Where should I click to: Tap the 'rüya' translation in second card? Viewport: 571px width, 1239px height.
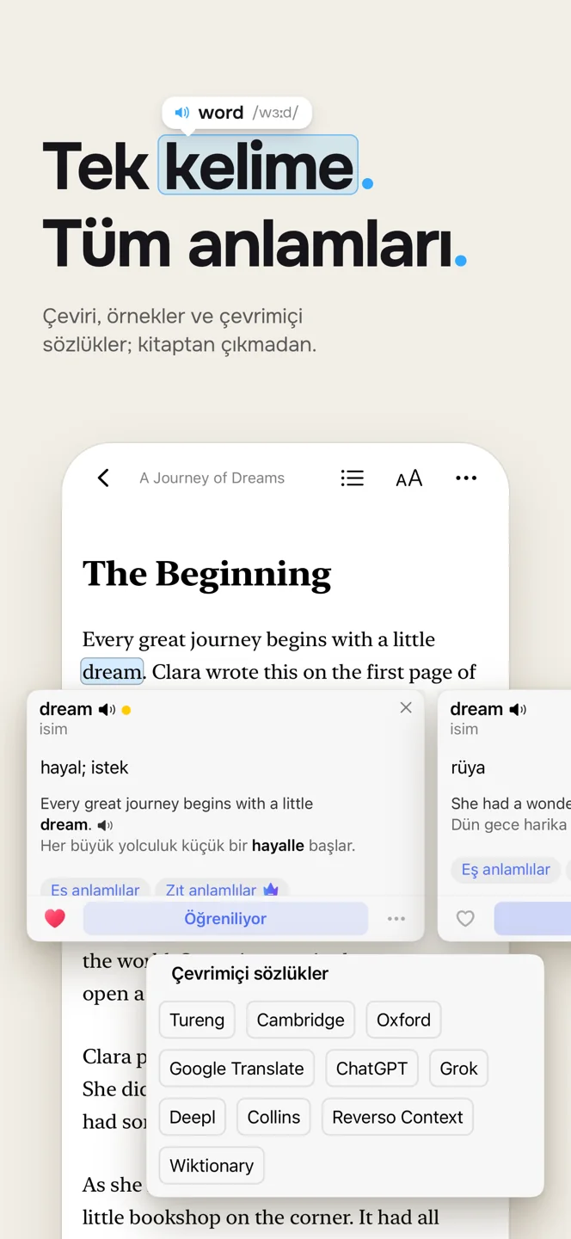(x=468, y=767)
